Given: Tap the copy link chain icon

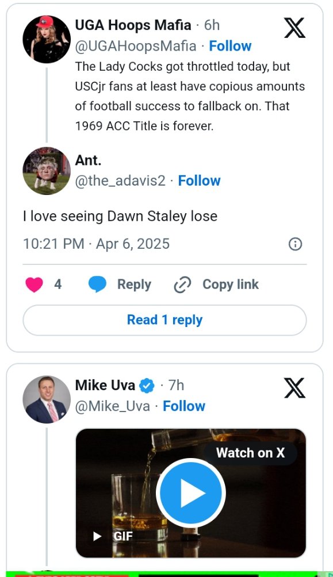Looking at the screenshot, I should coord(182,285).
